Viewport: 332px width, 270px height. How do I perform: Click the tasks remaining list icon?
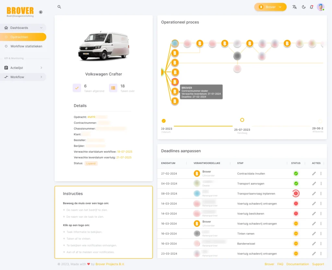click(x=113, y=88)
